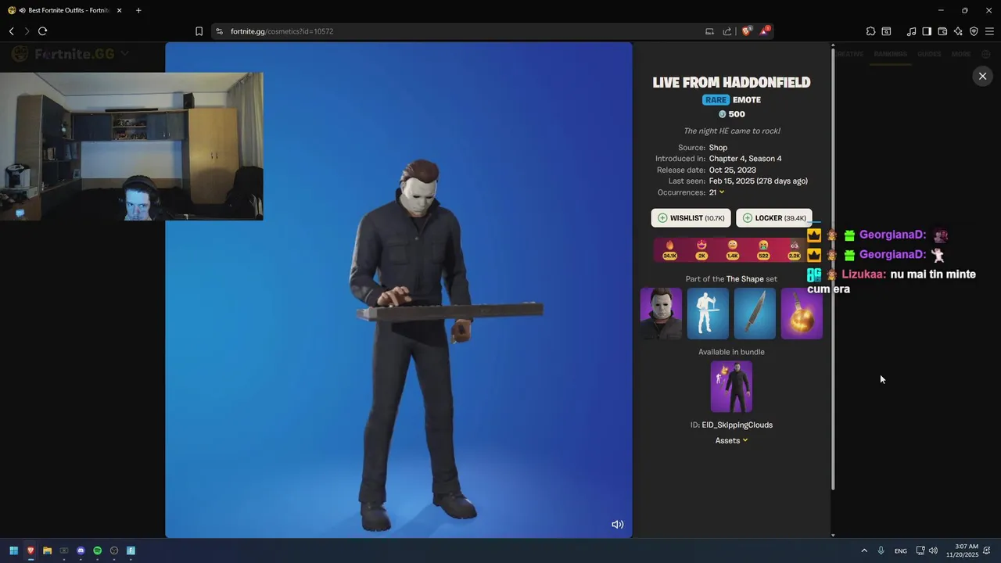This screenshot has width=1001, height=563.
Task: Open the taskbar clock and date
Action: [962, 550]
